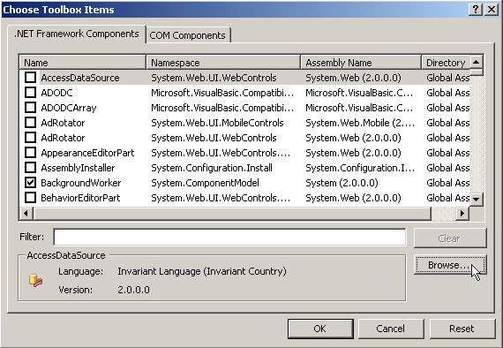Click the AccessDataSource component icon in details panel
The image size is (503, 348).
pos(35,281)
